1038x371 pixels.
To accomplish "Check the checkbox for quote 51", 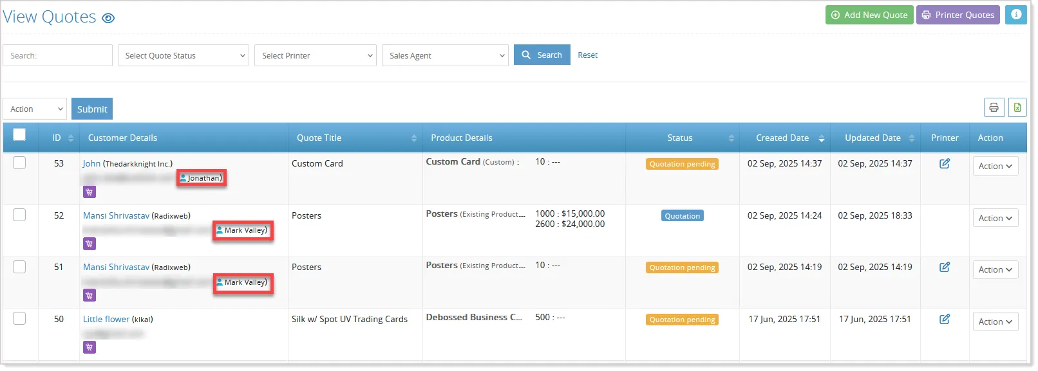I will 19,266.
